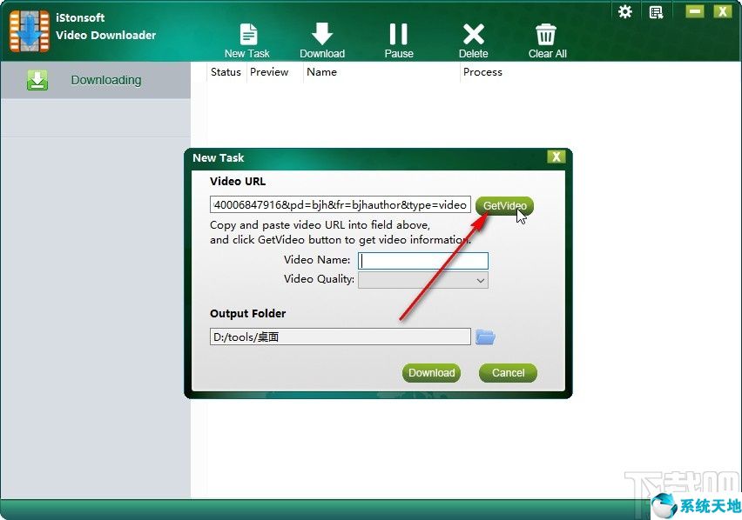Browse for an output folder
Viewport: 742px width, 520px height.
pyautogui.click(x=485, y=337)
